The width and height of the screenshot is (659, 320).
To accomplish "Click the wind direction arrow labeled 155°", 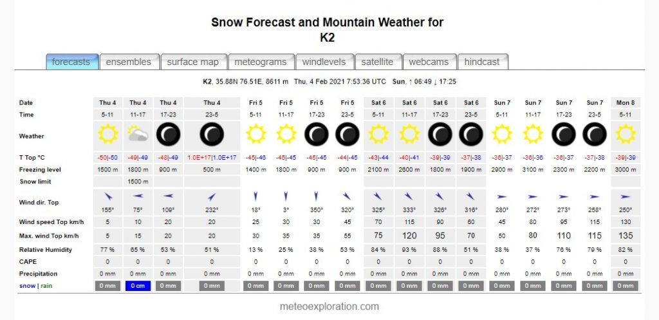I will 108,196.
